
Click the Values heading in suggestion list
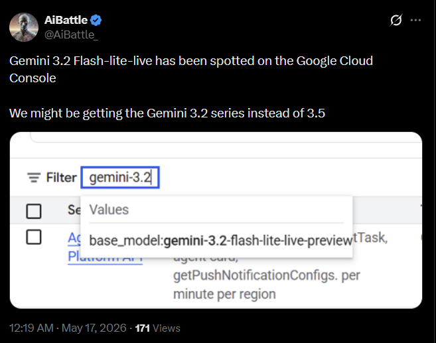click(x=109, y=210)
